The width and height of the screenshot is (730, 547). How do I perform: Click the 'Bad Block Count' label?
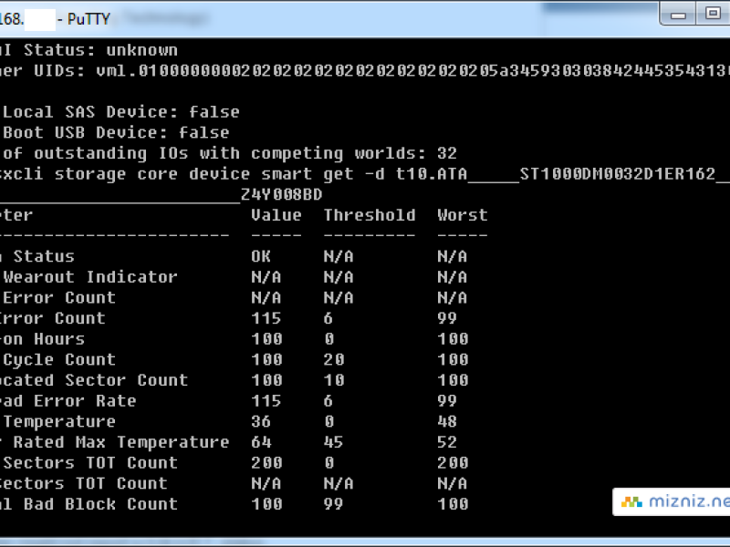[100, 504]
